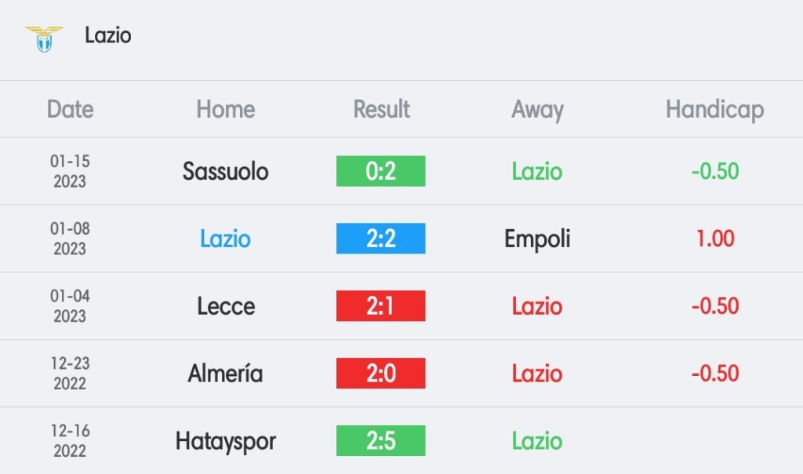Screen dimensions: 803x474
Task: Open the Almería team link
Action: [x=225, y=373]
